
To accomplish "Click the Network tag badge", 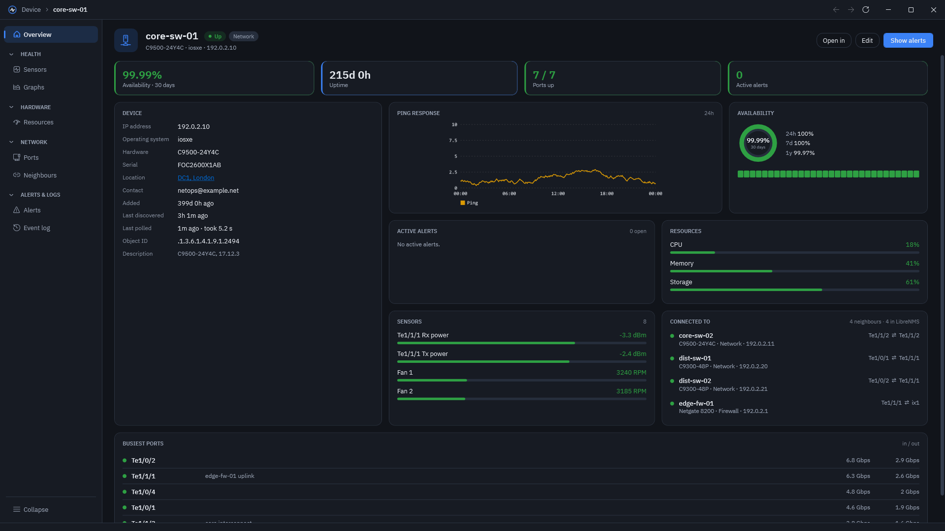I will 244,36.
